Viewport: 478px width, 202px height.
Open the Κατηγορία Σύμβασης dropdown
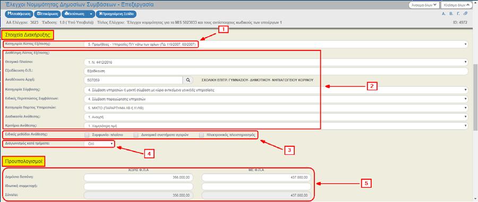[276, 90]
